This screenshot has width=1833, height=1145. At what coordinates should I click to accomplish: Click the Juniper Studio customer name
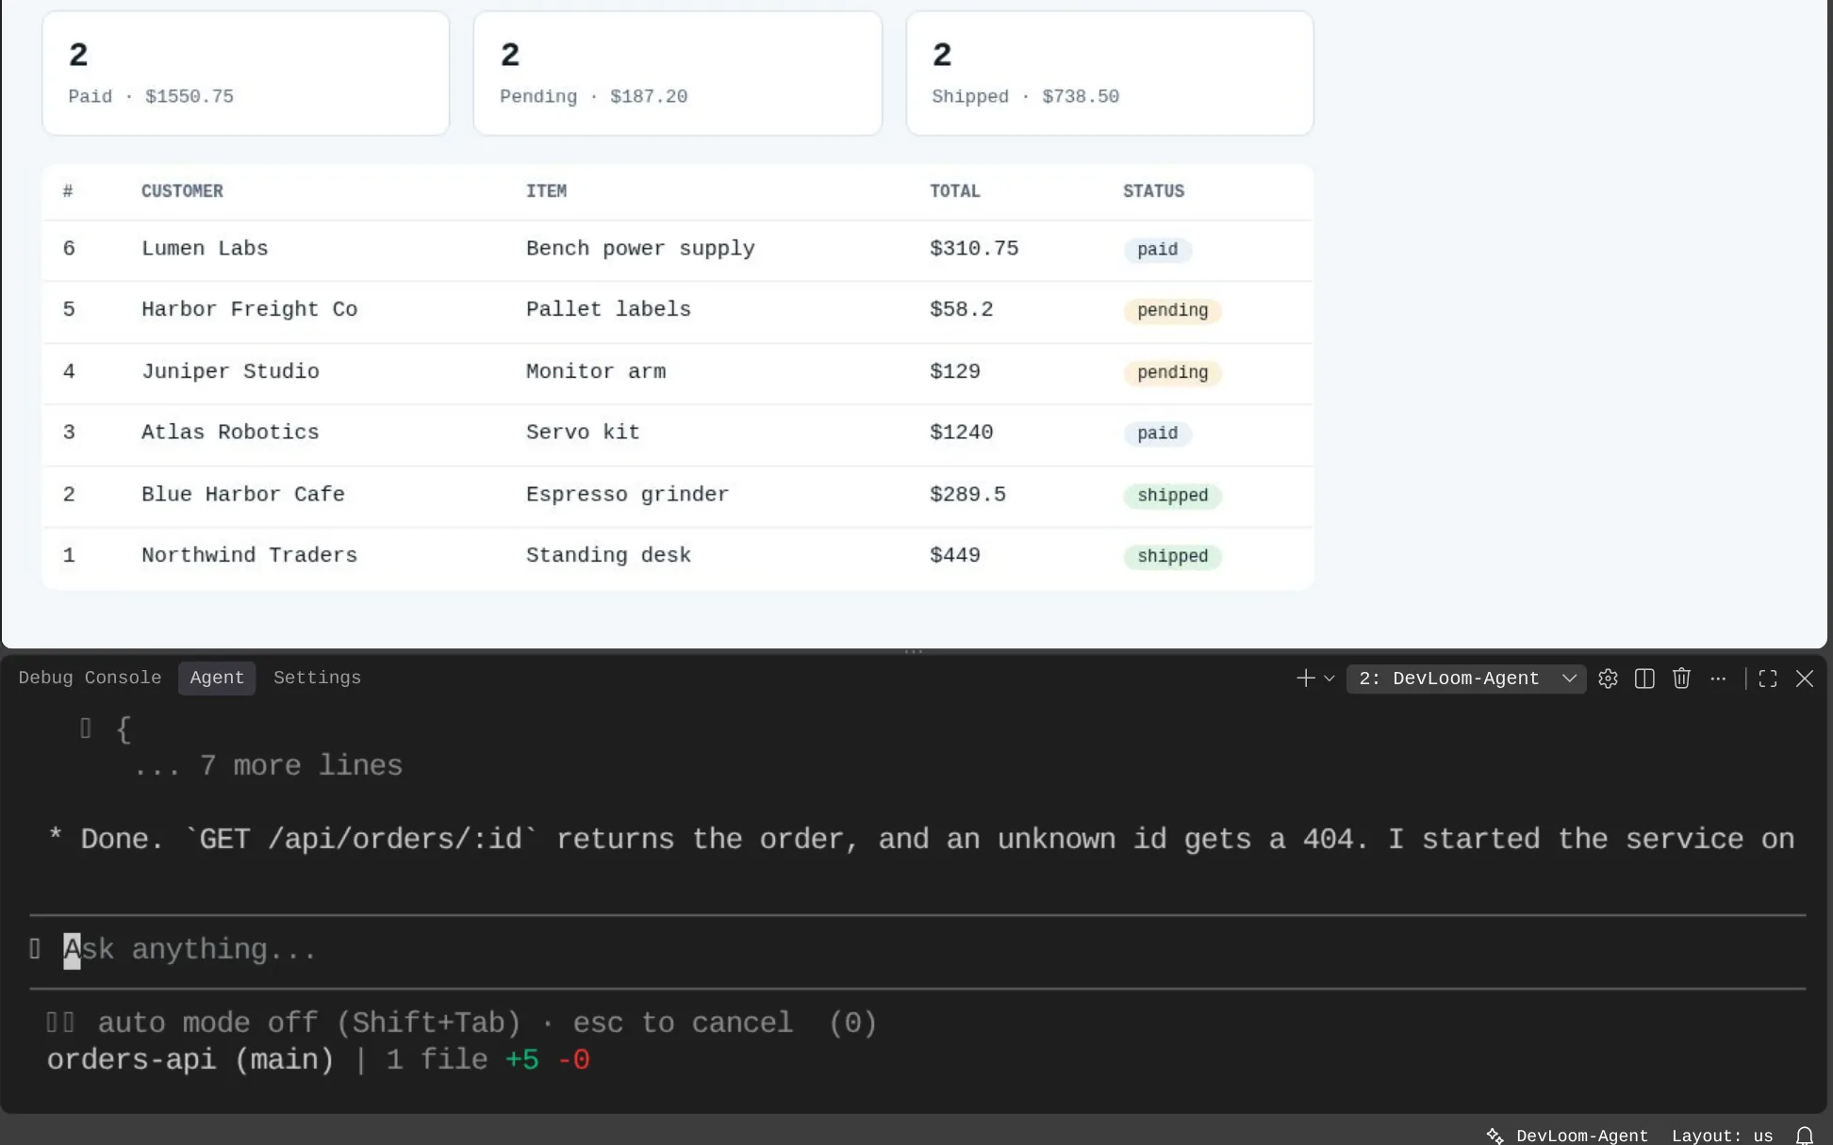230,371
